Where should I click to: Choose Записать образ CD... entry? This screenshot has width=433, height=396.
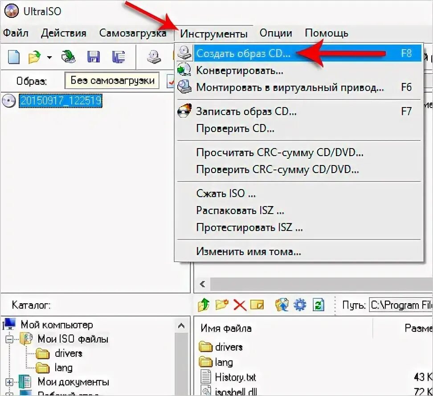click(299, 111)
